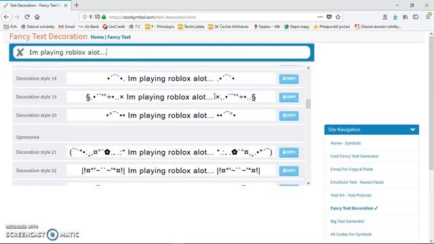Click the text input field

[x=161, y=52]
